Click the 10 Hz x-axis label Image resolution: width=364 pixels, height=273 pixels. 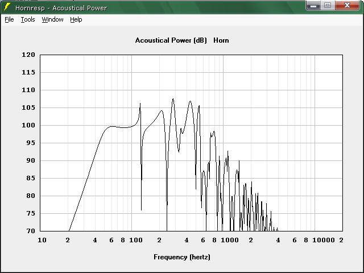42,240
